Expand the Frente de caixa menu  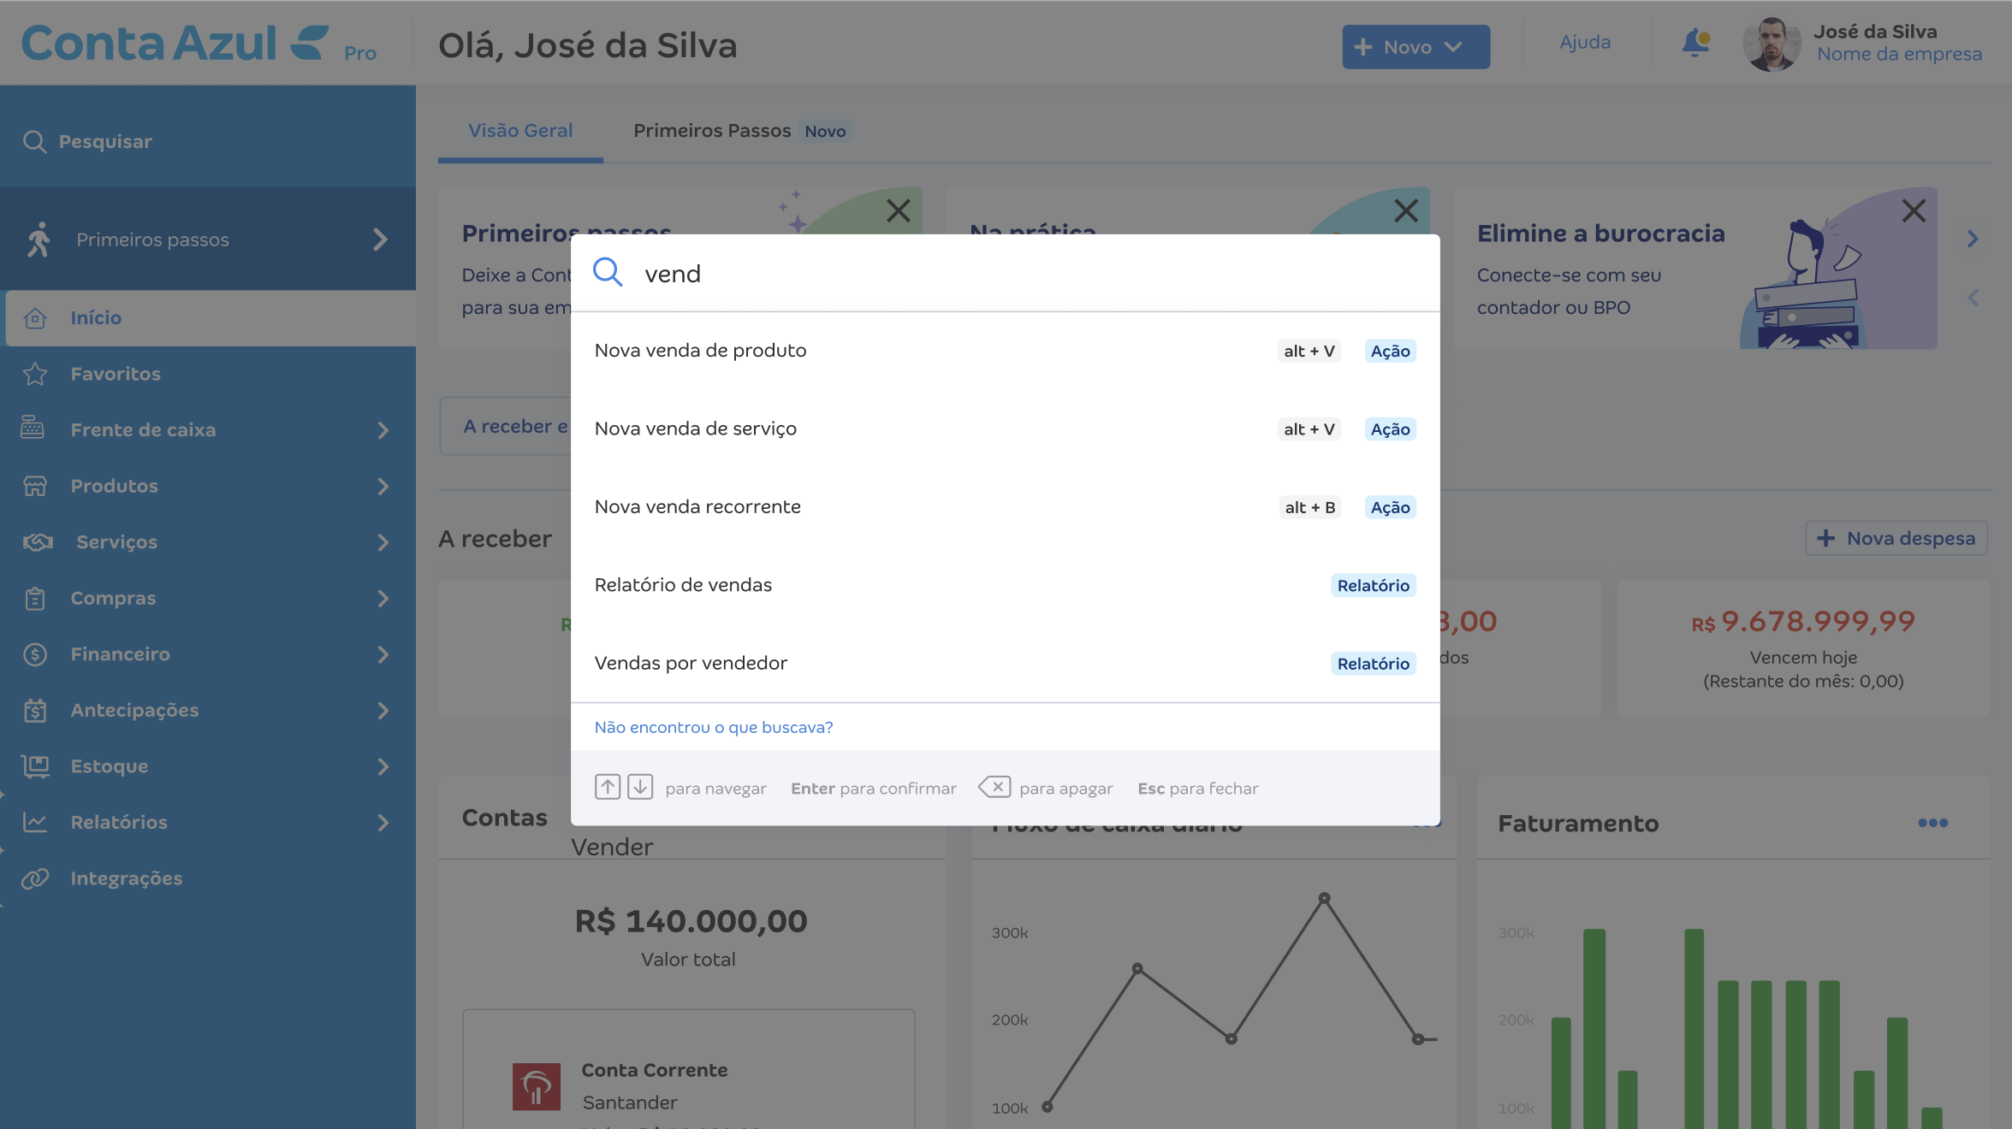tap(383, 430)
